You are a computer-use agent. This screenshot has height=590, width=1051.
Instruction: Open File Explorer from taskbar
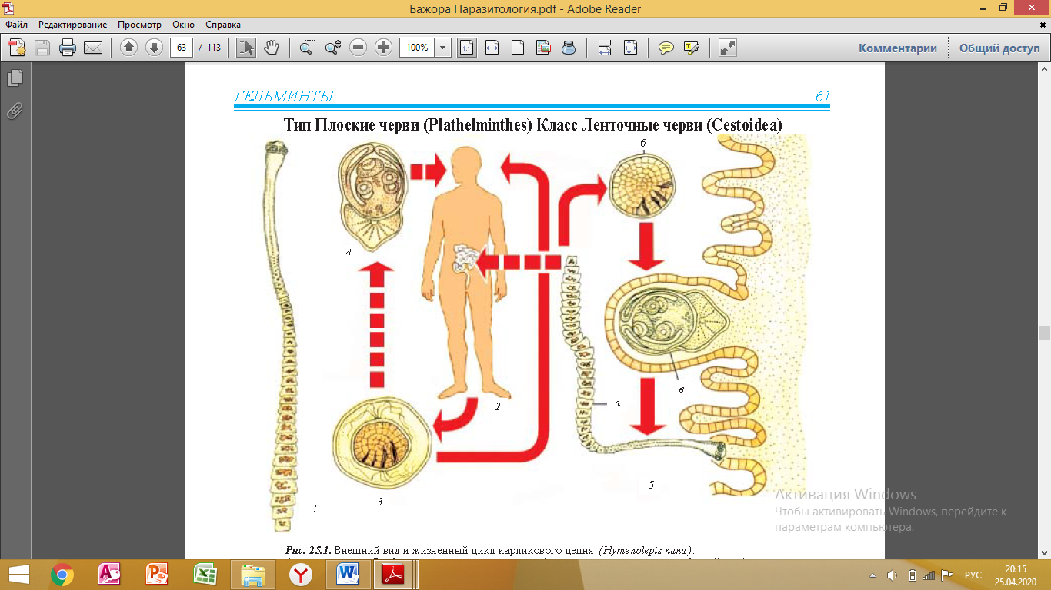[252, 575]
